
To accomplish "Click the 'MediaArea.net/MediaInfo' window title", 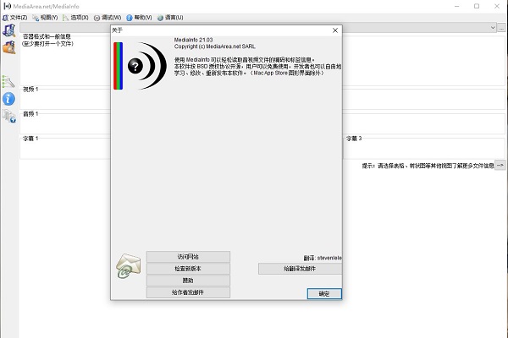I will 47,6.
